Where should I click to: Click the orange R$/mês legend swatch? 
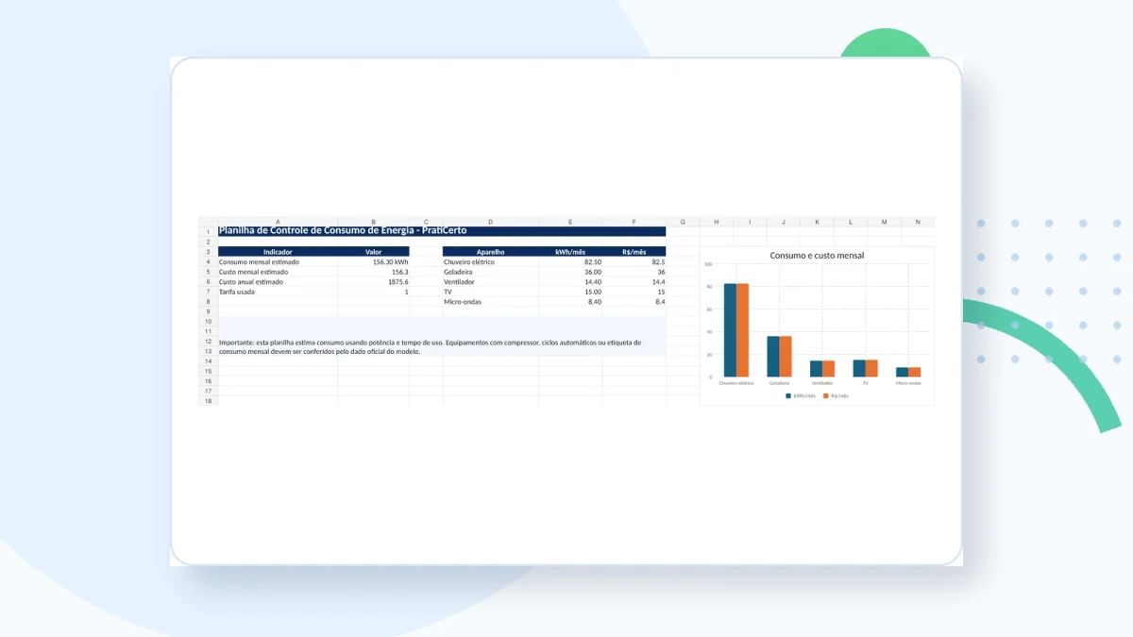coord(825,396)
